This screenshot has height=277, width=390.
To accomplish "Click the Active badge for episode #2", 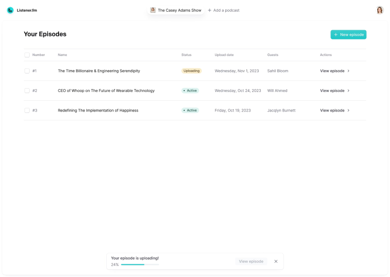I will click(x=190, y=91).
